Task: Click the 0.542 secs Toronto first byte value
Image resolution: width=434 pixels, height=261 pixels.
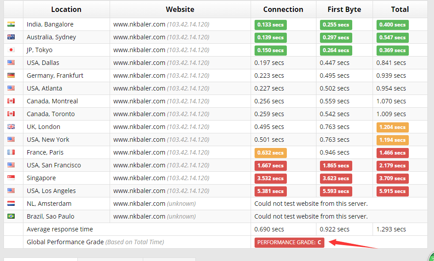Action: 335,114
